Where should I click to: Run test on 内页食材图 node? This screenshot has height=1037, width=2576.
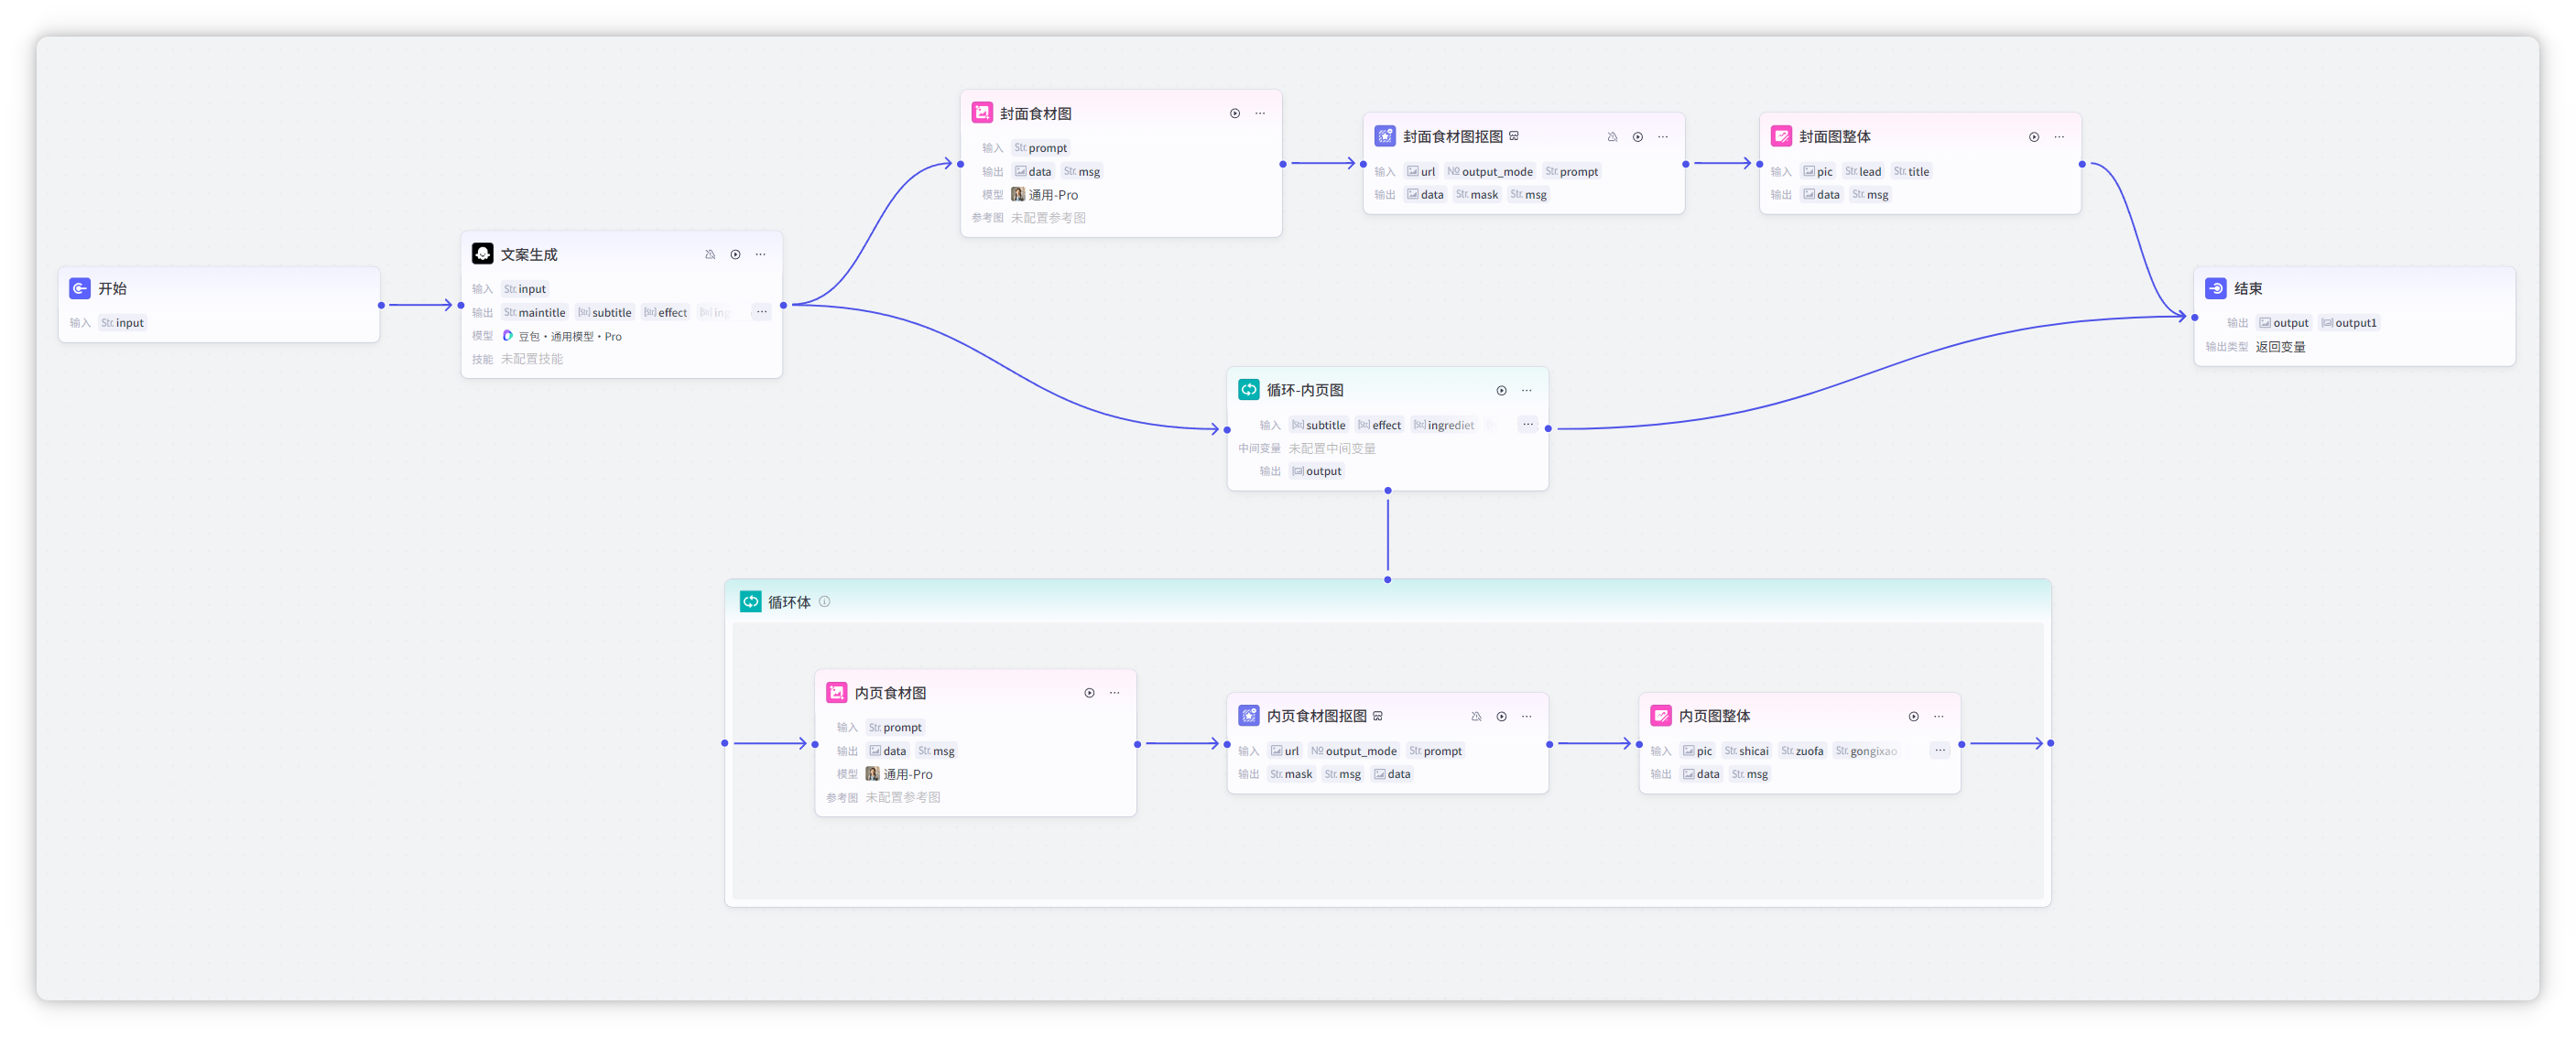point(1089,694)
